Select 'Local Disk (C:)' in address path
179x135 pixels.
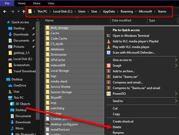click(63, 11)
